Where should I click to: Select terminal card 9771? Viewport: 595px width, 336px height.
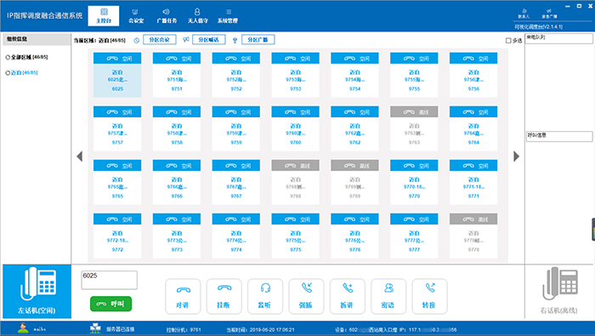(473, 182)
